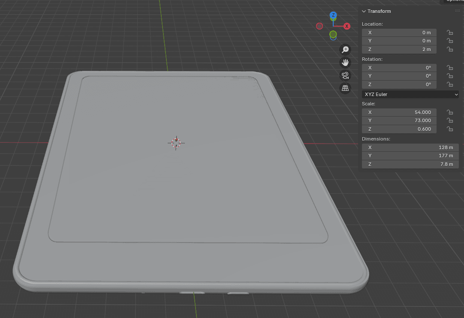Viewport: 464px width, 318px height.
Task: Lock the Scale Y value
Action: [x=450, y=120]
